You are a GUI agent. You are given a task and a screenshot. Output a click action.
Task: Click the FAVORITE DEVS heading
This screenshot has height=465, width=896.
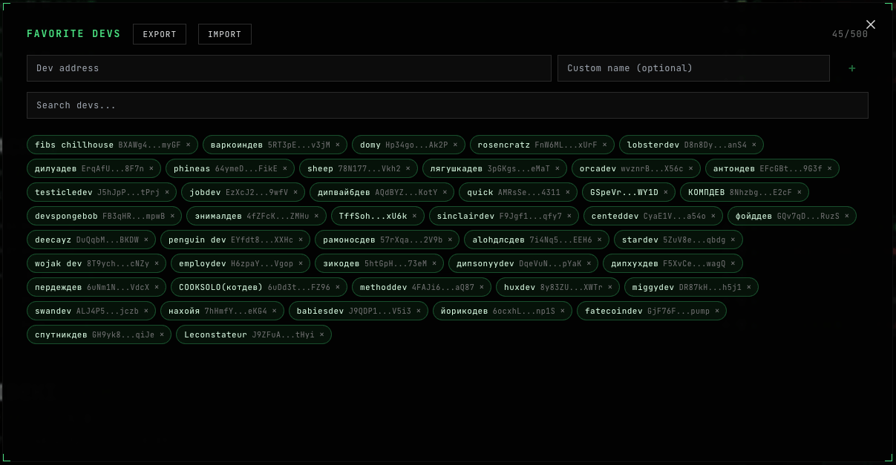(73, 34)
